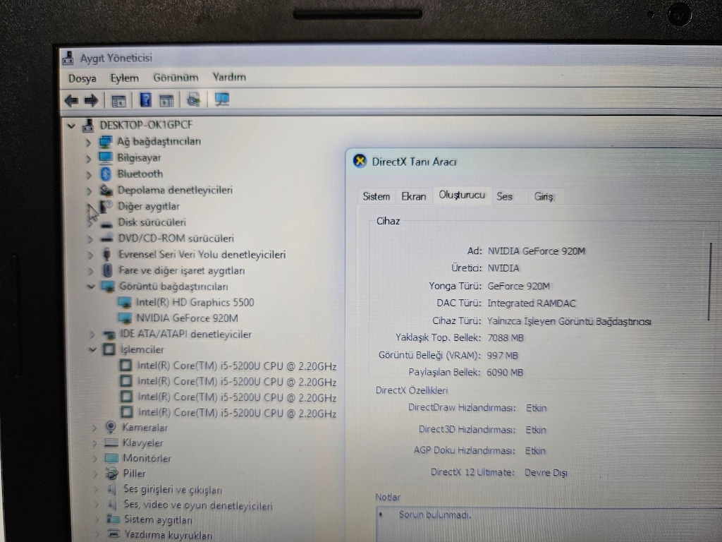The width and height of the screenshot is (722, 542).
Task: Click the Depolama denetleyicileri icon
Action: 106,190
